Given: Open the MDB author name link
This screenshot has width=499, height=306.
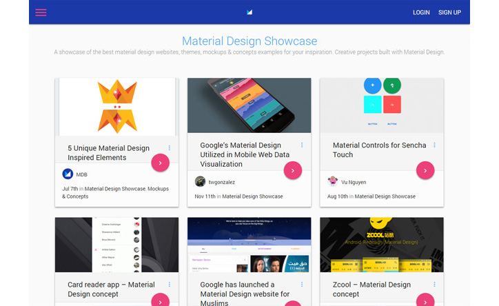Looking at the screenshot, I should (81, 174).
